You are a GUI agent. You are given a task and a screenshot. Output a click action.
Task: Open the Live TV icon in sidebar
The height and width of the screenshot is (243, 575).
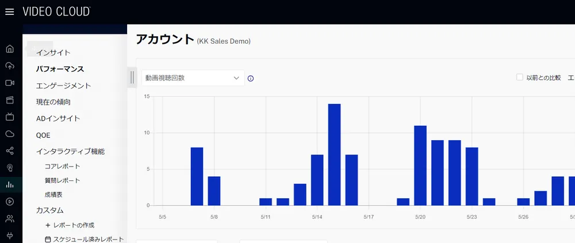coord(9,117)
